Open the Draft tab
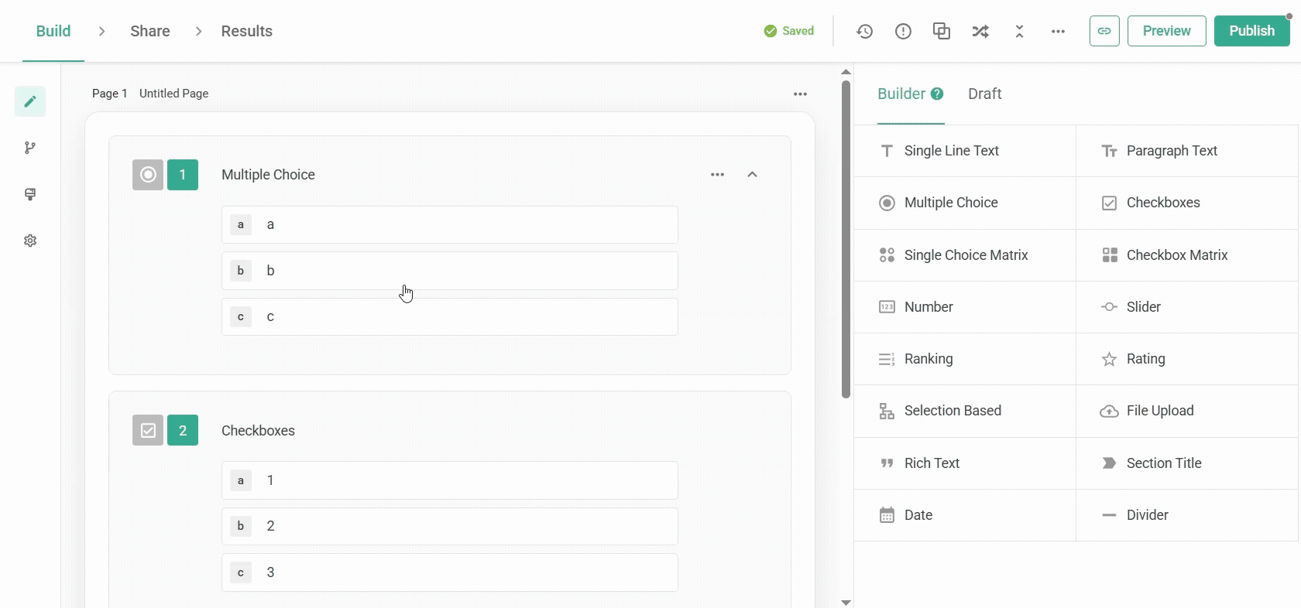 [x=985, y=94]
